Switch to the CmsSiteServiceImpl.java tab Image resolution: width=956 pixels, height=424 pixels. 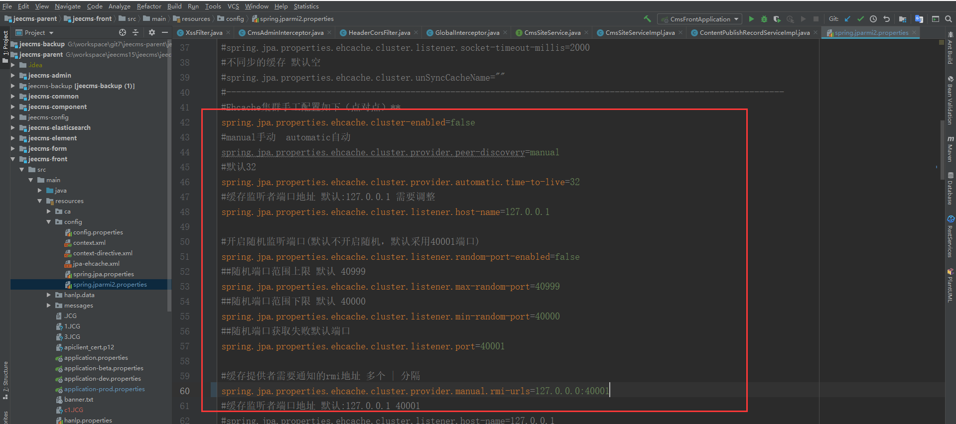pos(640,33)
